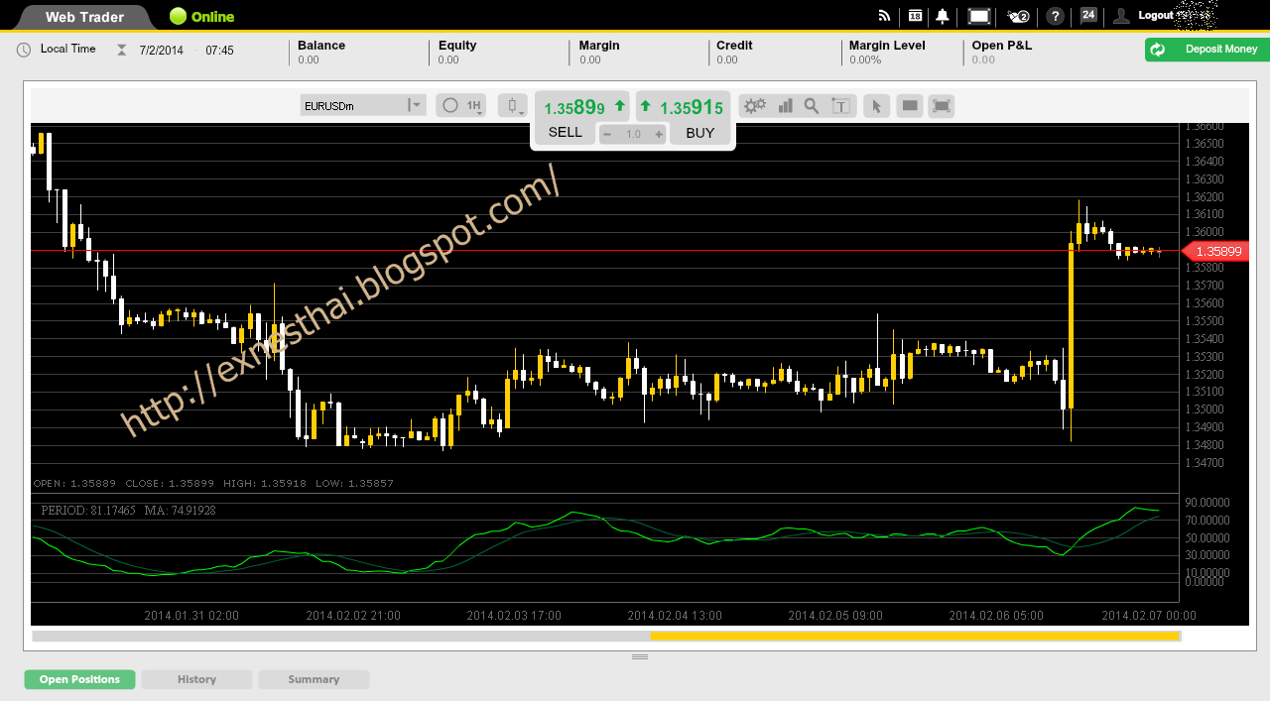Click the Open P&L label
Screen dimensions: 1270x701
coord(1002,46)
